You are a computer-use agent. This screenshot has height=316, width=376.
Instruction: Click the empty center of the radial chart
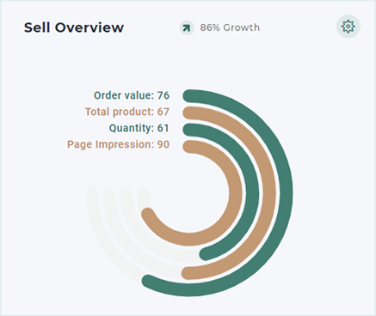click(x=189, y=193)
